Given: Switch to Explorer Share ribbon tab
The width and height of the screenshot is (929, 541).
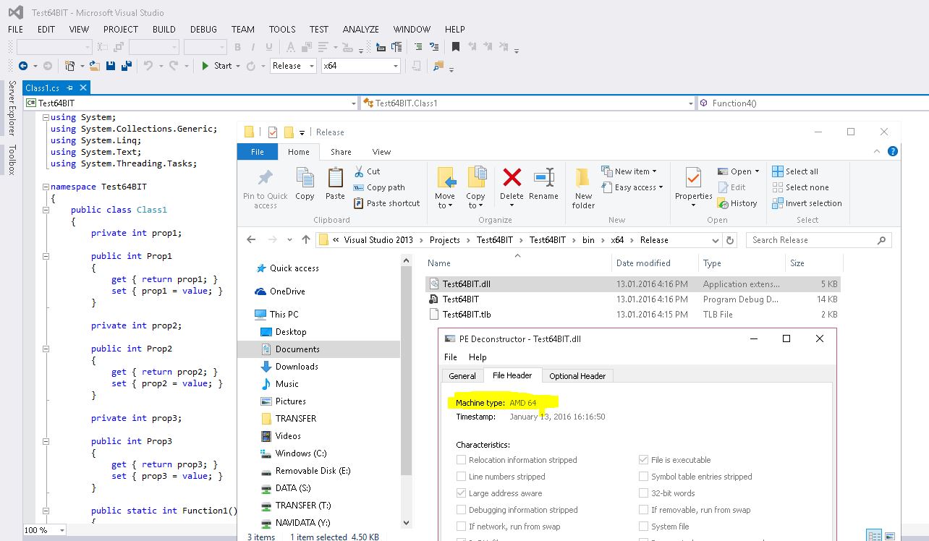Looking at the screenshot, I should coord(341,152).
